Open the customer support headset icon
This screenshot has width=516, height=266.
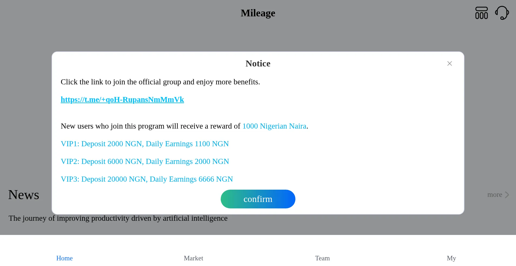click(502, 13)
